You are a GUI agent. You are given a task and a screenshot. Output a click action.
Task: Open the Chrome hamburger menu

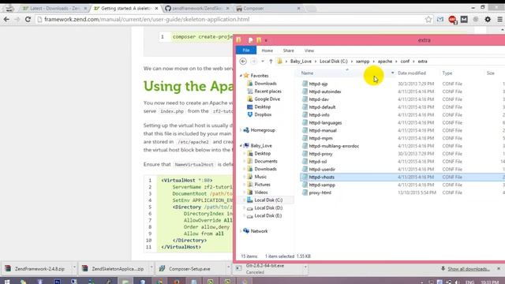coord(499,19)
